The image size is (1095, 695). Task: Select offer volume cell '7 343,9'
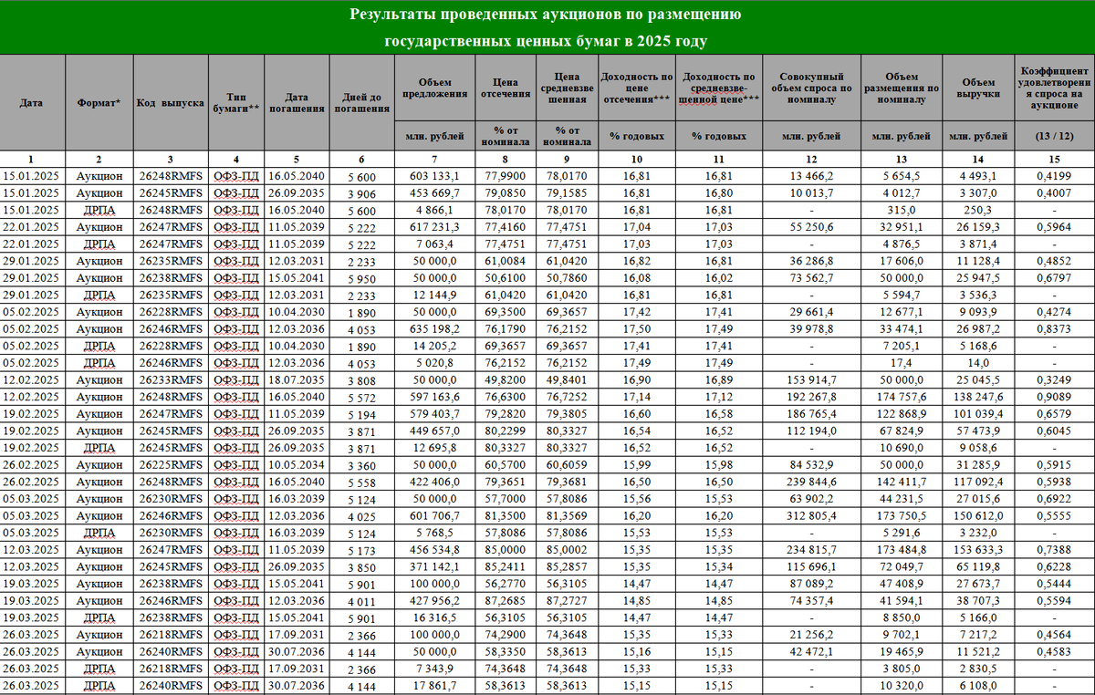pos(434,669)
